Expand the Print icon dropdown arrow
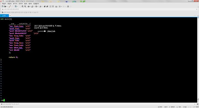Screen dimensions: 199x108 point(30,6)
